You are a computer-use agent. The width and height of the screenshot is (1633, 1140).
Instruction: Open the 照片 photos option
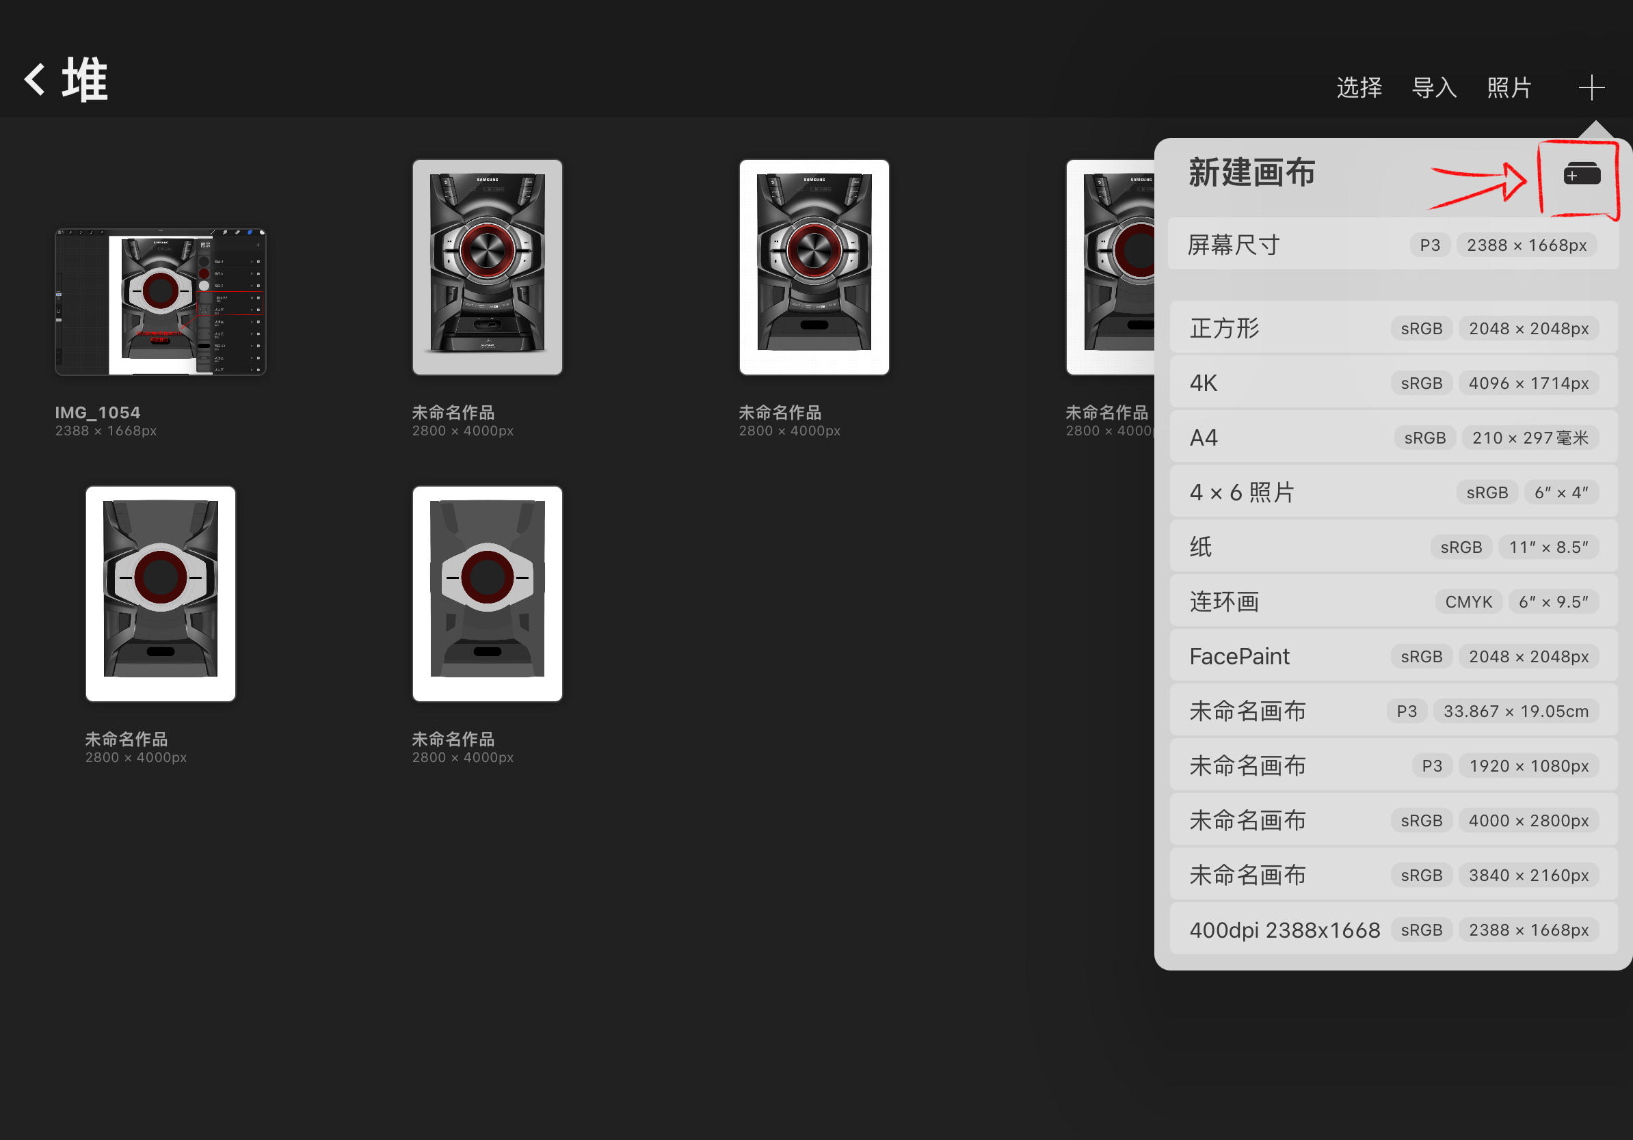click(1509, 87)
